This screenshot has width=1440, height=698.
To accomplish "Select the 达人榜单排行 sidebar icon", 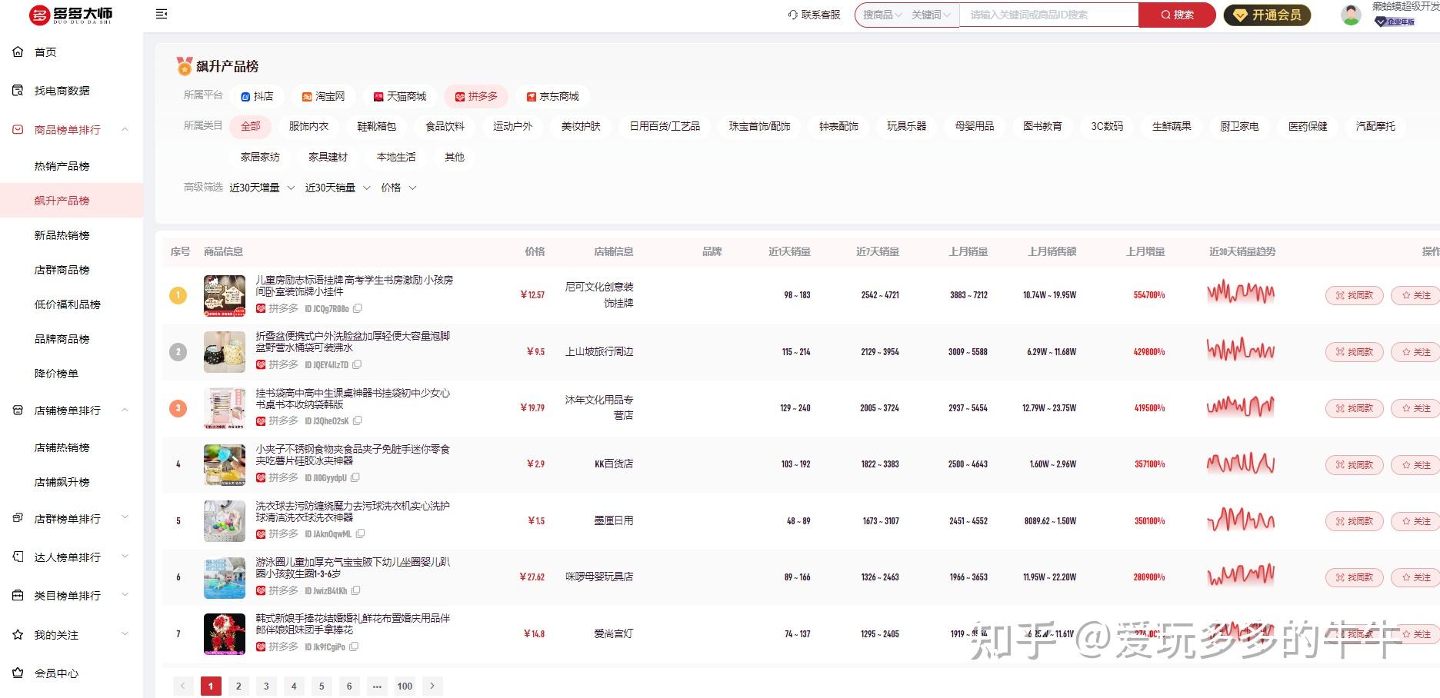I will [x=18, y=557].
